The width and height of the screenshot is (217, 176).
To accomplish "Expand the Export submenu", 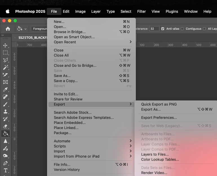I will [x=91, y=104].
